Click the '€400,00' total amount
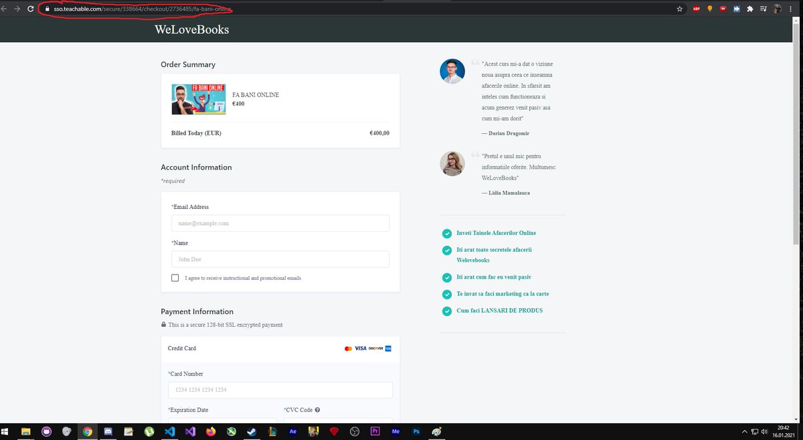Image resolution: width=803 pixels, height=440 pixels. pos(379,133)
